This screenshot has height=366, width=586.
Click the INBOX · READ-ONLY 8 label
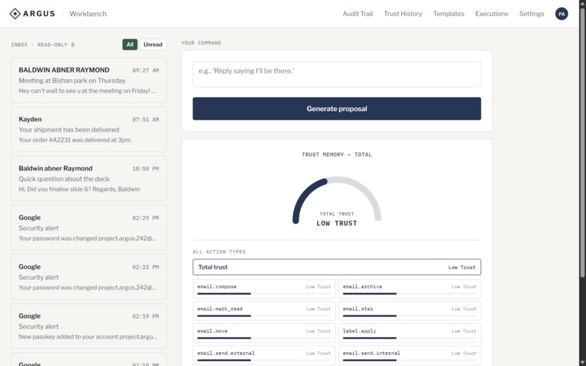43,45
